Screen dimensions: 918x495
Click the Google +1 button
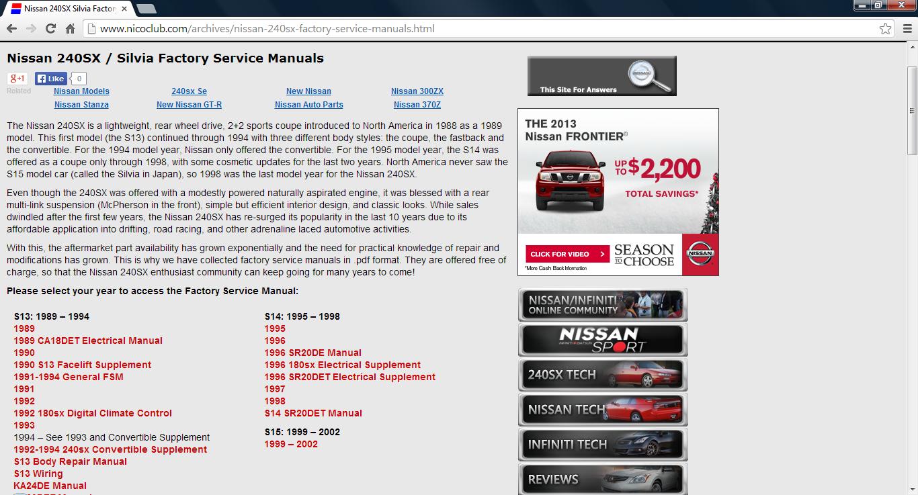pos(17,79)
